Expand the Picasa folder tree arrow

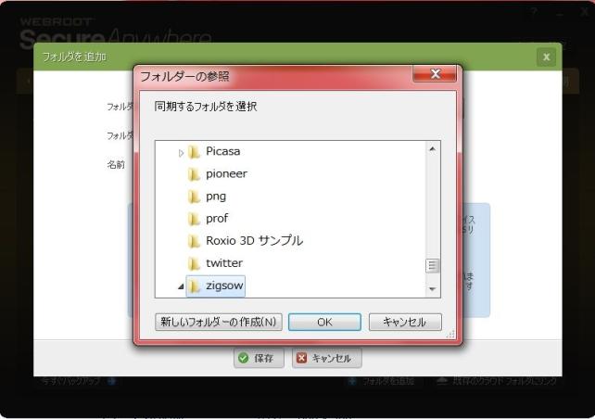tap(181, 153)
